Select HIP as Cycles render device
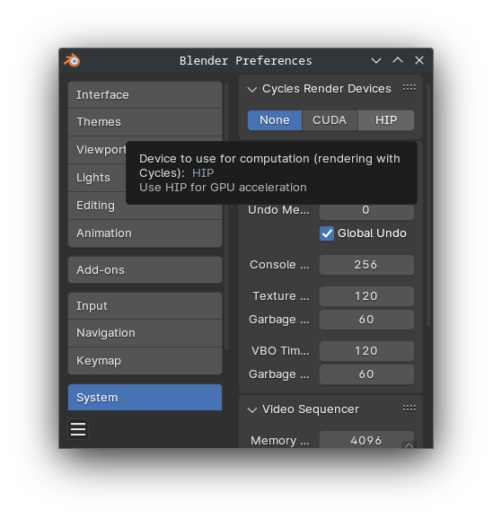493x519 pixels. (386, 120)
